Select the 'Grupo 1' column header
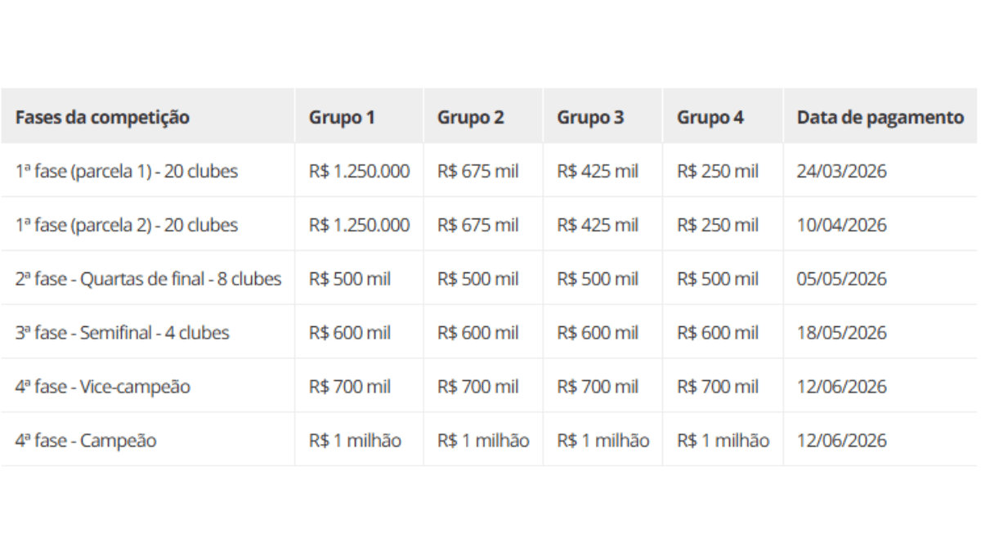The image size is (981, 552). click(x=342, y=117)
